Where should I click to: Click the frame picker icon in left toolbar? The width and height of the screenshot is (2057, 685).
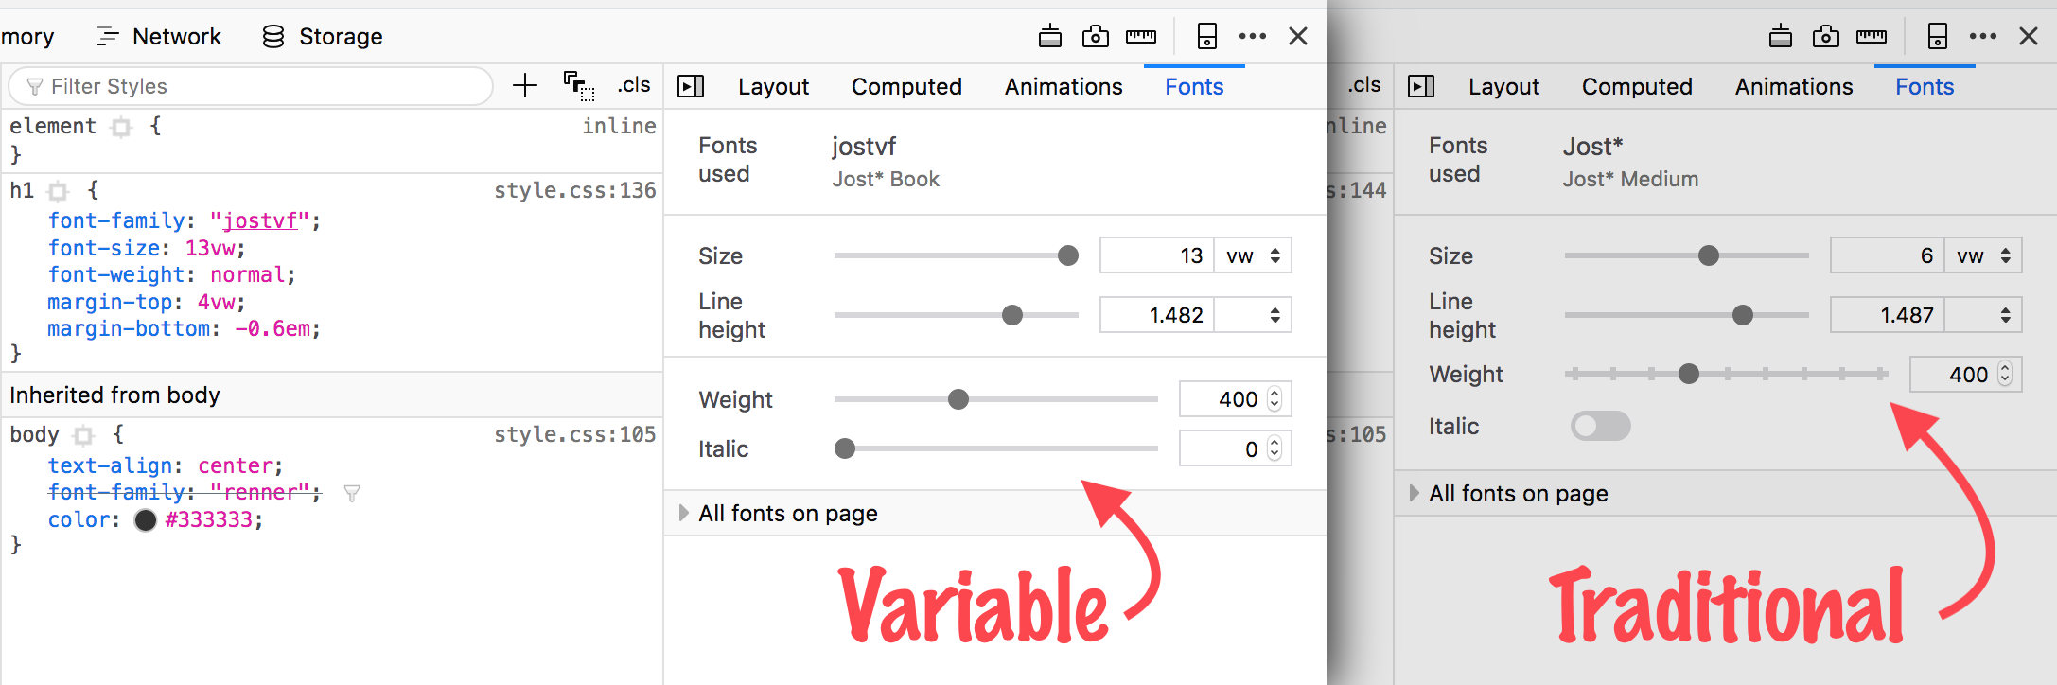click(1049, 37)
